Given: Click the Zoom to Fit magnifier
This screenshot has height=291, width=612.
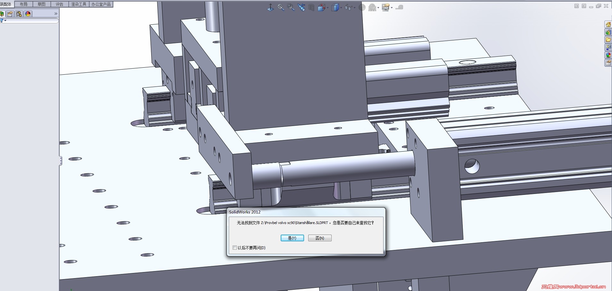Looking at the screenshot, I should coord(281,7).
